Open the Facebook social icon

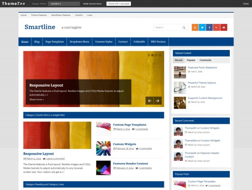[x=209, y=27]
